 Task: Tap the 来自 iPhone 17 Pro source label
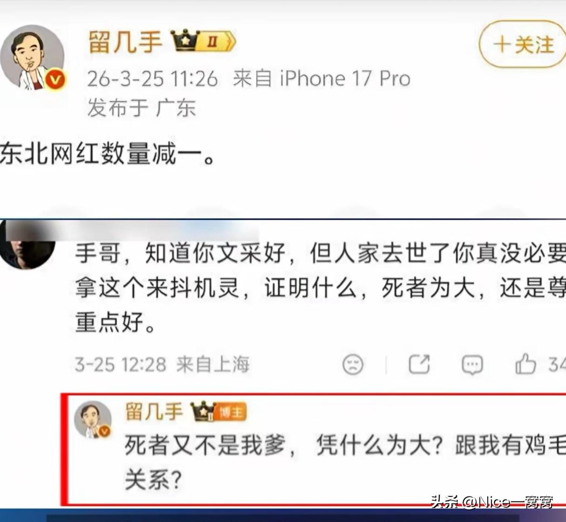point(321,79)
